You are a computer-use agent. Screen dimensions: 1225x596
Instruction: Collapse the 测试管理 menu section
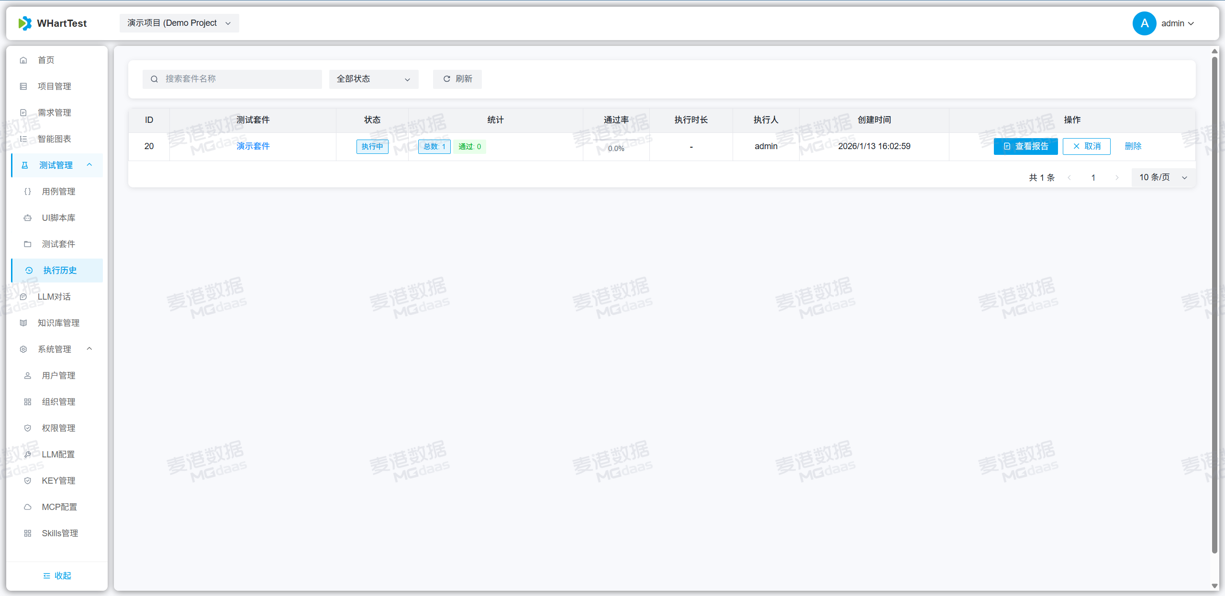click(89, 165)
